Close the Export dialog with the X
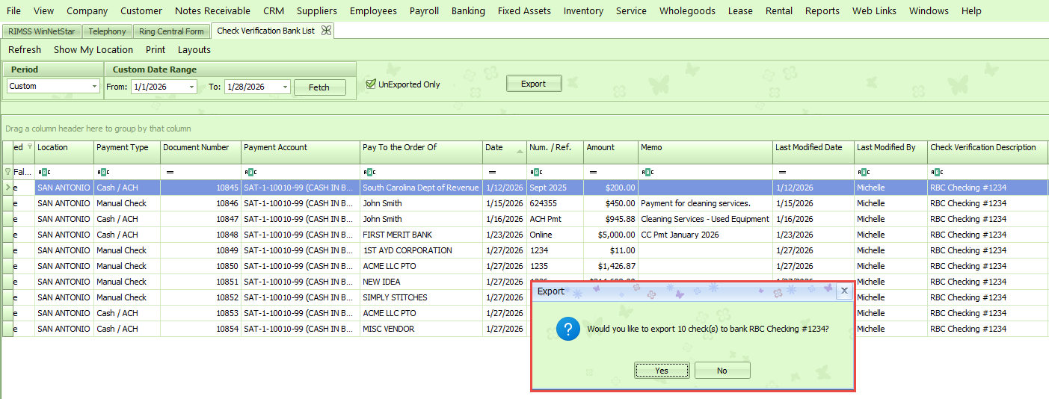This screenshot has width=1049, height=399. (x=844, y=291)
